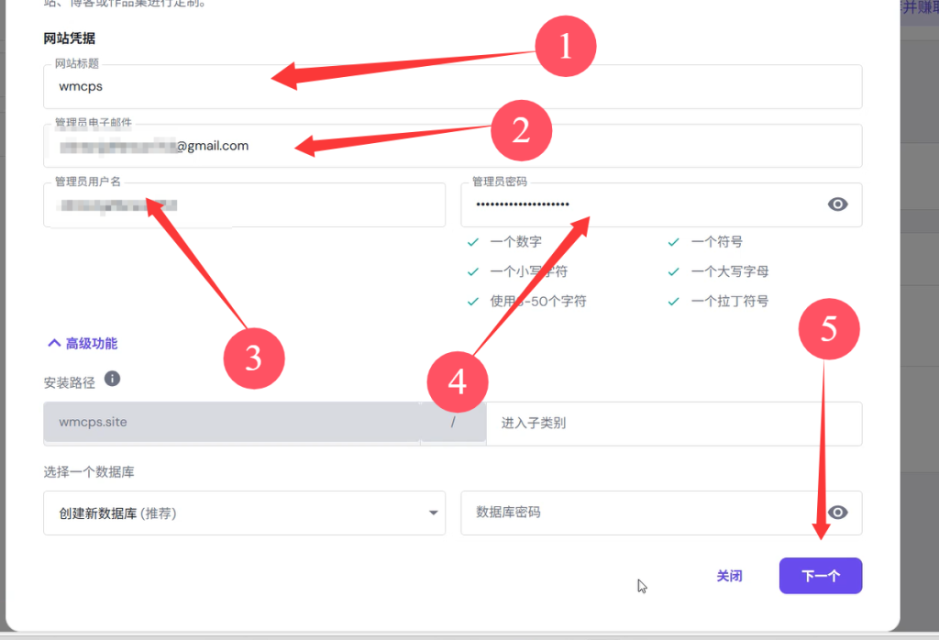Click the checkmark beside 一个拉丁符号
Screen dimensions: 939x640
[x=674, y=302]
